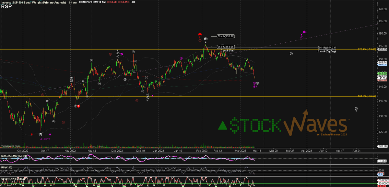Click the RSI(C,13) indicator label
This screenshot has width=389, height=187.
click(x=6, y=167)
